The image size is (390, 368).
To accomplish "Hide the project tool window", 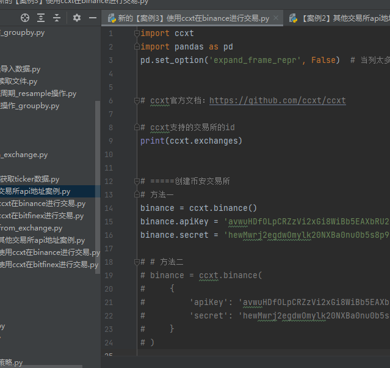I will pyautogui.click(x=93, y=18).
